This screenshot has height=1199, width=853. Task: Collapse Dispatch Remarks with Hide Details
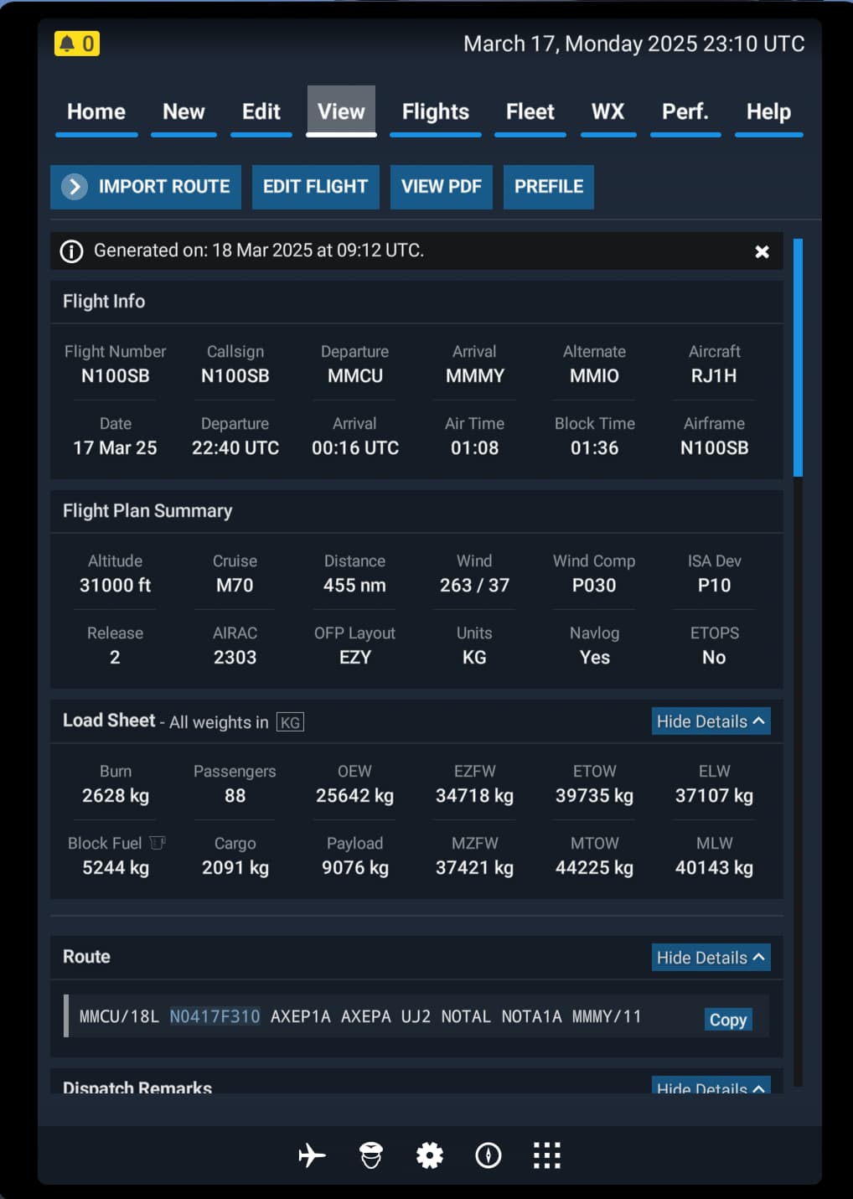coord(711,1086)
